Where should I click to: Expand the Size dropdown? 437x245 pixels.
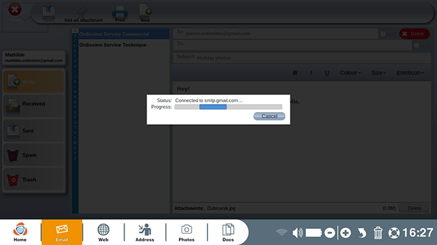[379, 73]
